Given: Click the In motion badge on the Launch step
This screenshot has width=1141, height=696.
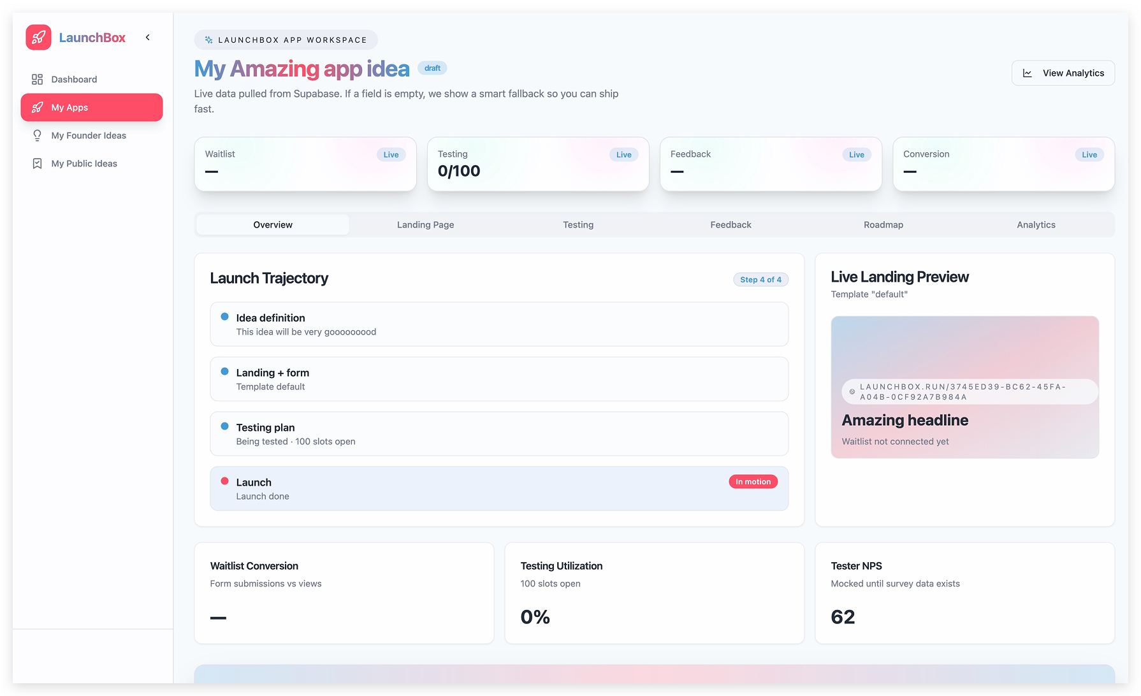Looking at the screenshot, I should (x=753, y=481).
